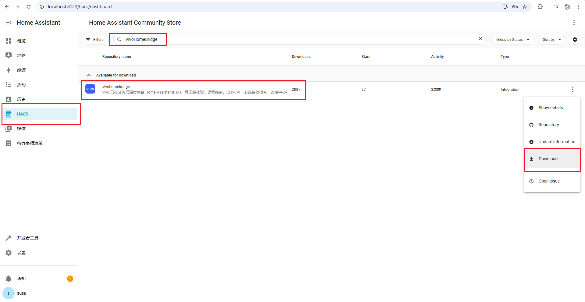Open the susu user profile
This screenshot has height=302, width=585.
[21, 293]
